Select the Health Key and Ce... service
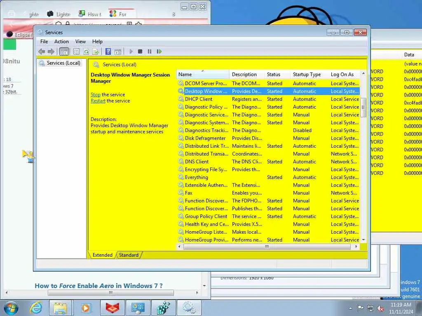 (x=268, y=224)
